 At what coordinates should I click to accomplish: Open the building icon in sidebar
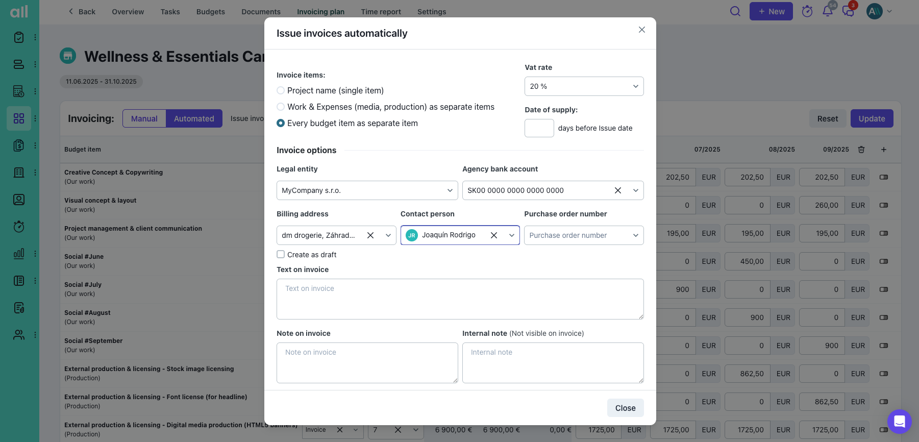coord(19,173)
